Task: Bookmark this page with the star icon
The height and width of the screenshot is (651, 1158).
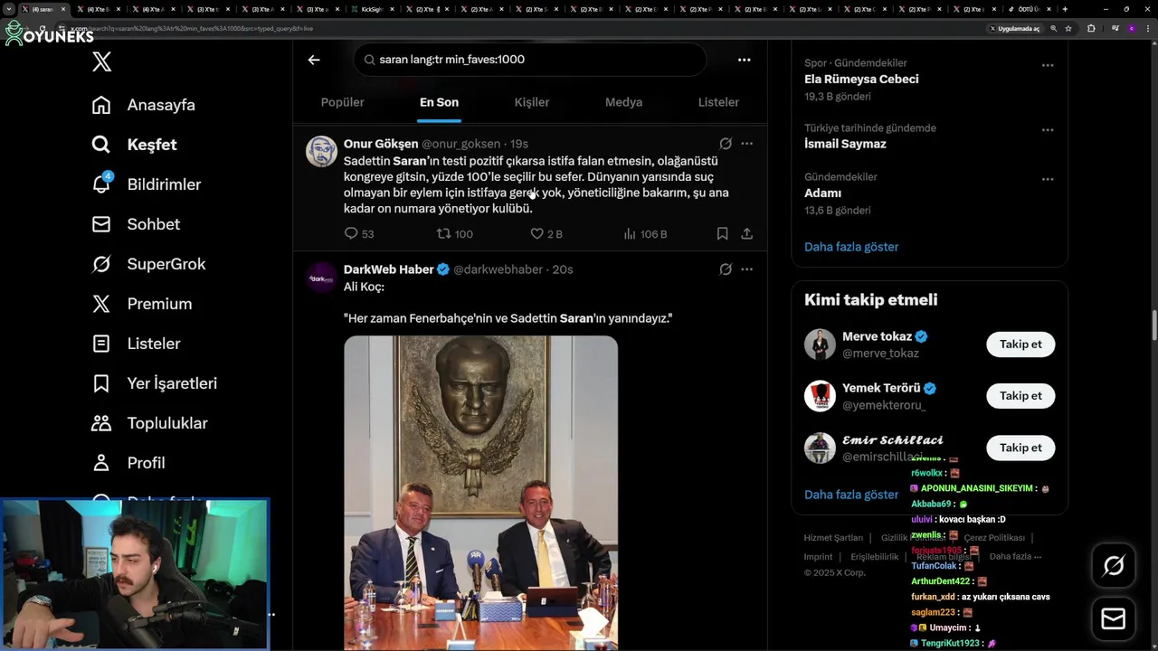Action: coord(1068,28)
